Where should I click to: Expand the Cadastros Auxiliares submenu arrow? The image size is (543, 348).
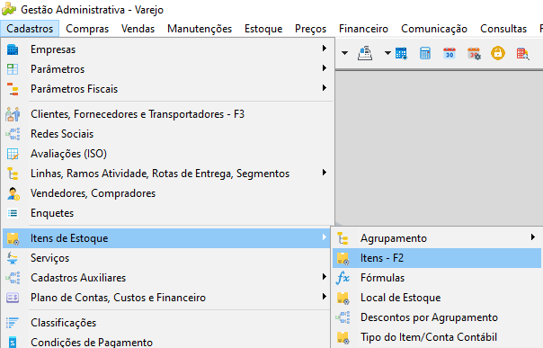pyautogui.click(x=325, y=276)
